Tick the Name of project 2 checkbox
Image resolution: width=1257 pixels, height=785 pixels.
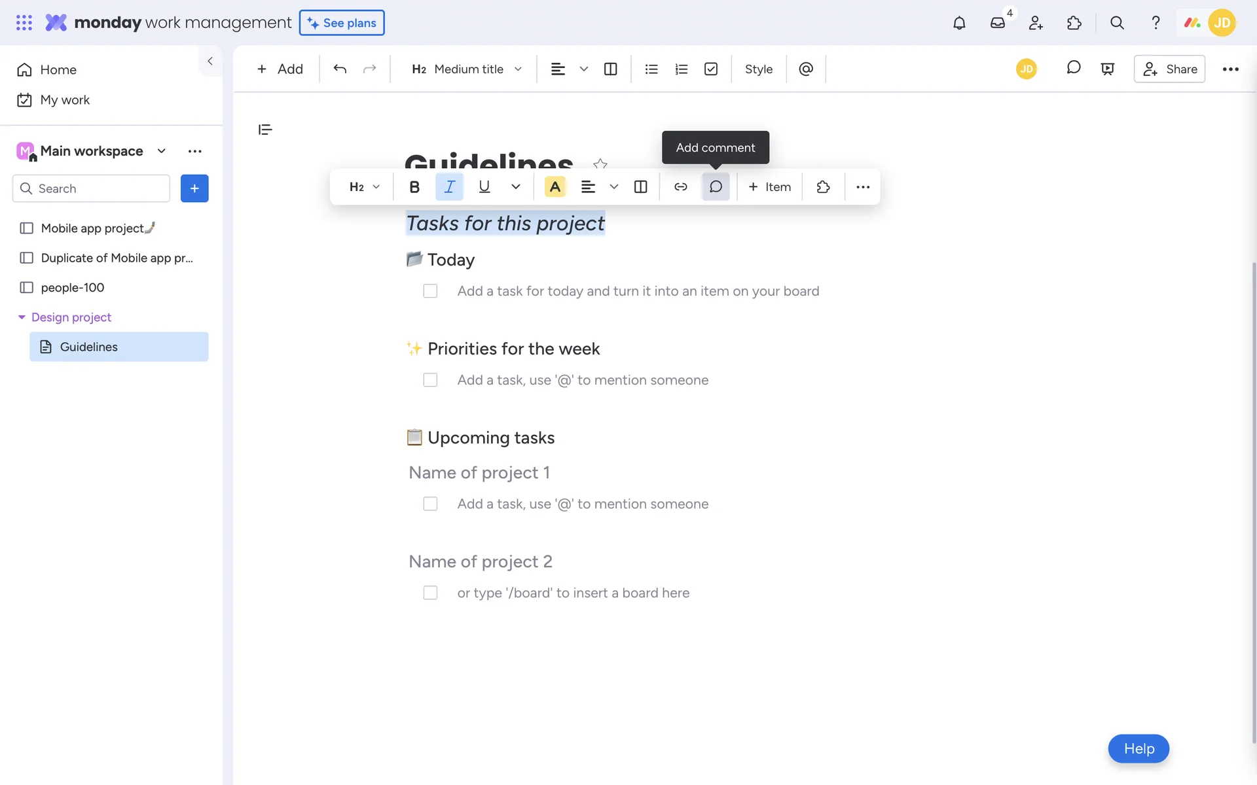[x=430, y=593]
